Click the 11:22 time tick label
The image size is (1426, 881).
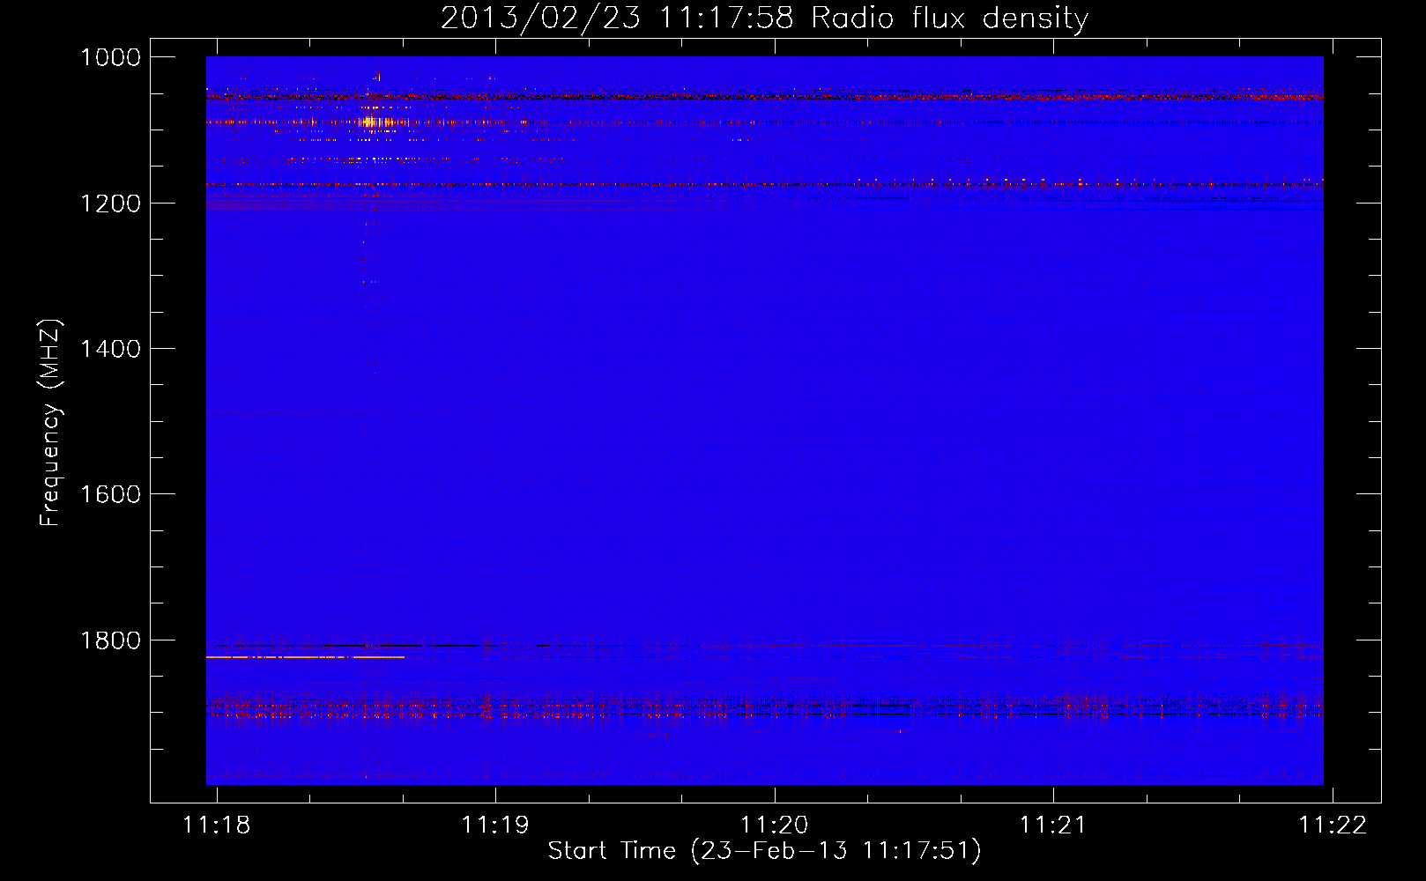tap(1333, 825)
